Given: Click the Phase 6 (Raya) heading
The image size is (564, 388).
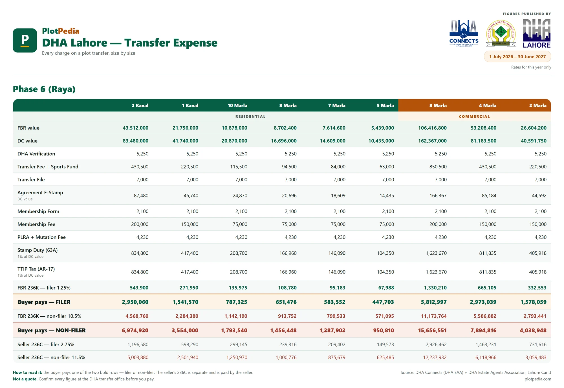Looking at the screenshot, I should tap(44, 89).
